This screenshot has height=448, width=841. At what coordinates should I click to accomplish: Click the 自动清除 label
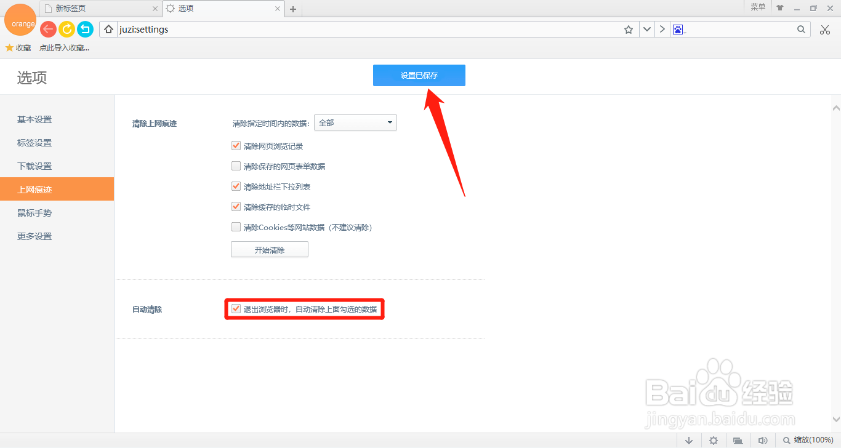click(147, 310)
